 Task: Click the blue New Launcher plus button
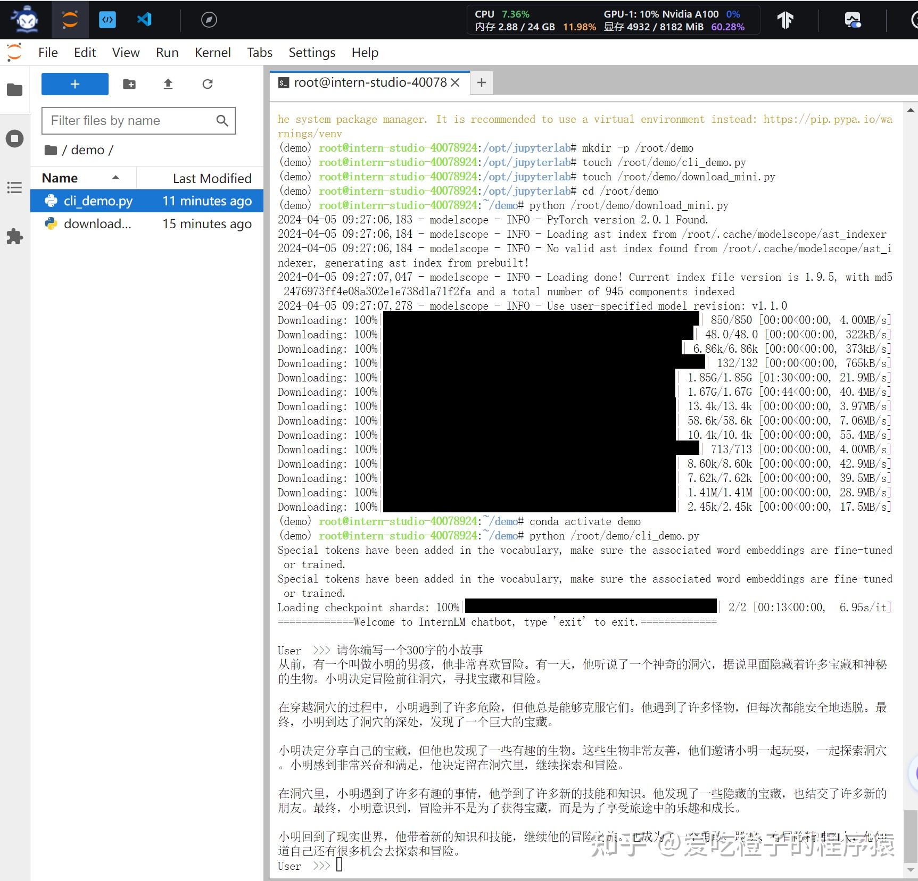[x=75, y=84]
